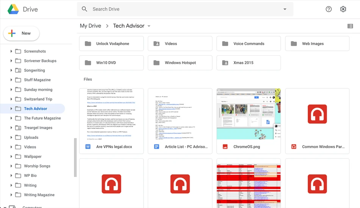Expand the Sunday morning tree arrow
360x208 pixels.
pos(11,90)
